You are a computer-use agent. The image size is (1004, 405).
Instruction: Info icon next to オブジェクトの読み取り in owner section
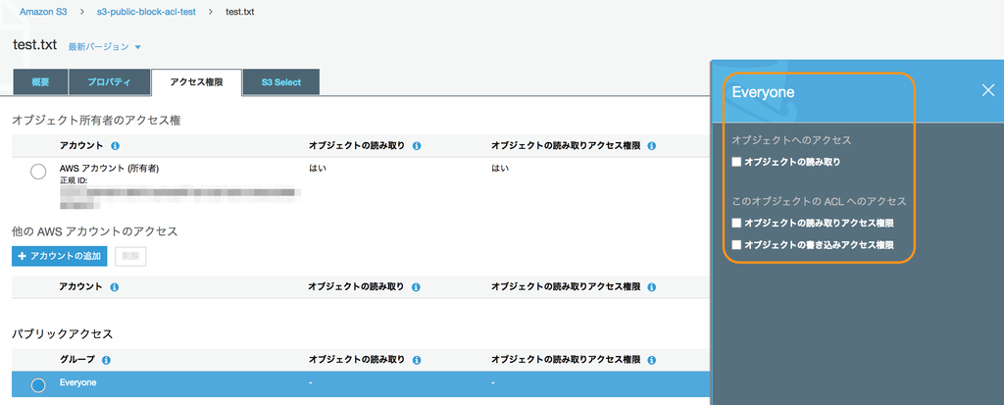(417, 146)
